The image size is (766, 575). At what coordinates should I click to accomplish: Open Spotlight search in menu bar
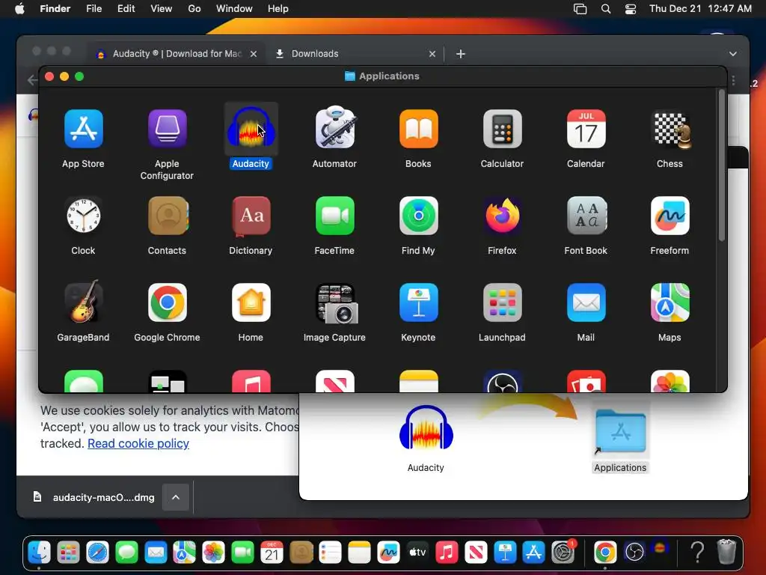606,9
